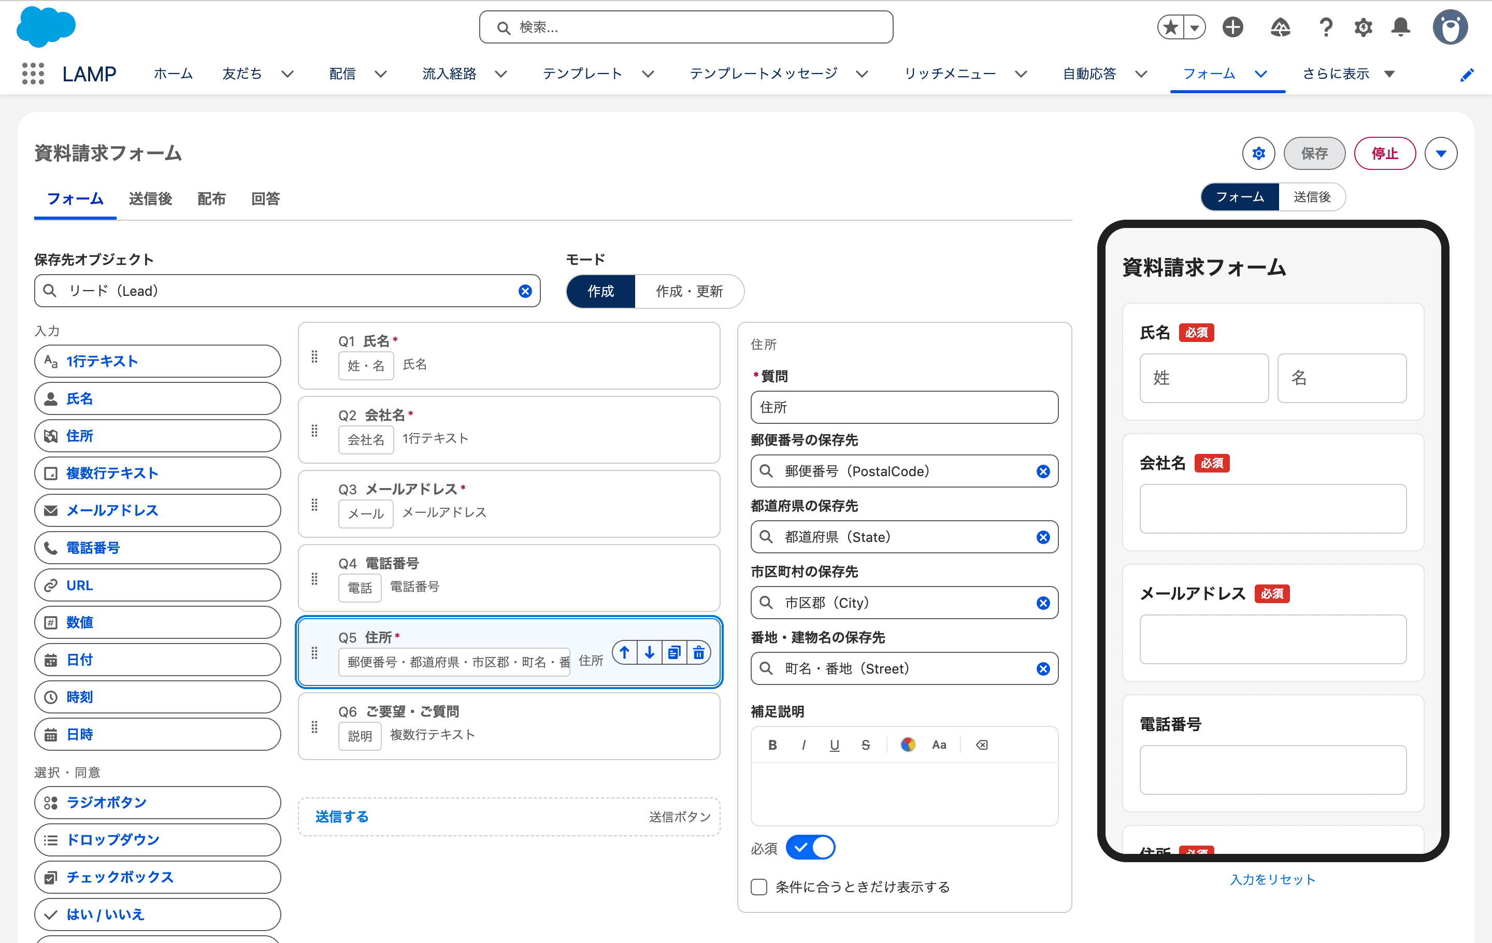Apply underline in 補足説明 editor
Viewport: 1492px width, 943px height.
pyautogui.click(x=835, y=745)
